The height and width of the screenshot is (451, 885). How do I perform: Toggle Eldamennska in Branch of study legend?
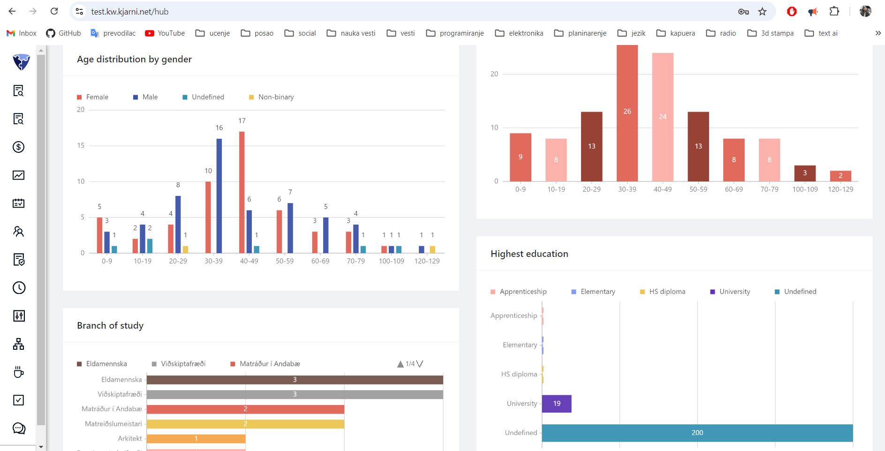click(102, 364)
